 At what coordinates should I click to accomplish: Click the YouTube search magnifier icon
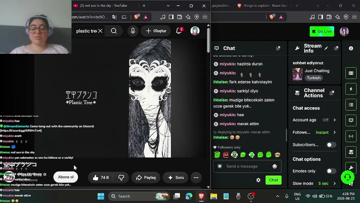tap(114, 31)
